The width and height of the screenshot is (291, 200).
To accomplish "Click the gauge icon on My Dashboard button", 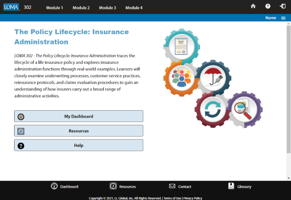I will click(x=21, y=117).
